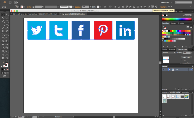The height and width of the screenshot is (118, 194).
Task: Click the Twitter bird icon on artboard
Action: click(x=36, y=30)
